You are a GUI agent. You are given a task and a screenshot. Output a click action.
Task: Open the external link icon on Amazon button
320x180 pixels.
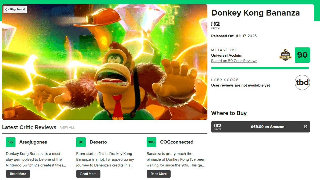(306, 127)
